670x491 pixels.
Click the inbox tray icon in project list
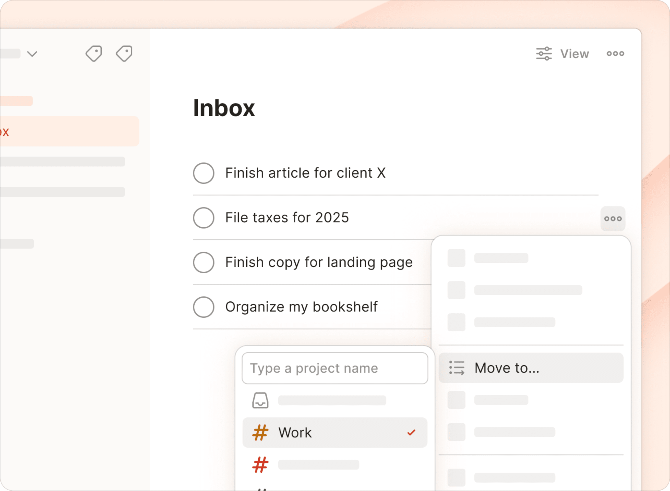pyautogui.click(x=260, y=400)
